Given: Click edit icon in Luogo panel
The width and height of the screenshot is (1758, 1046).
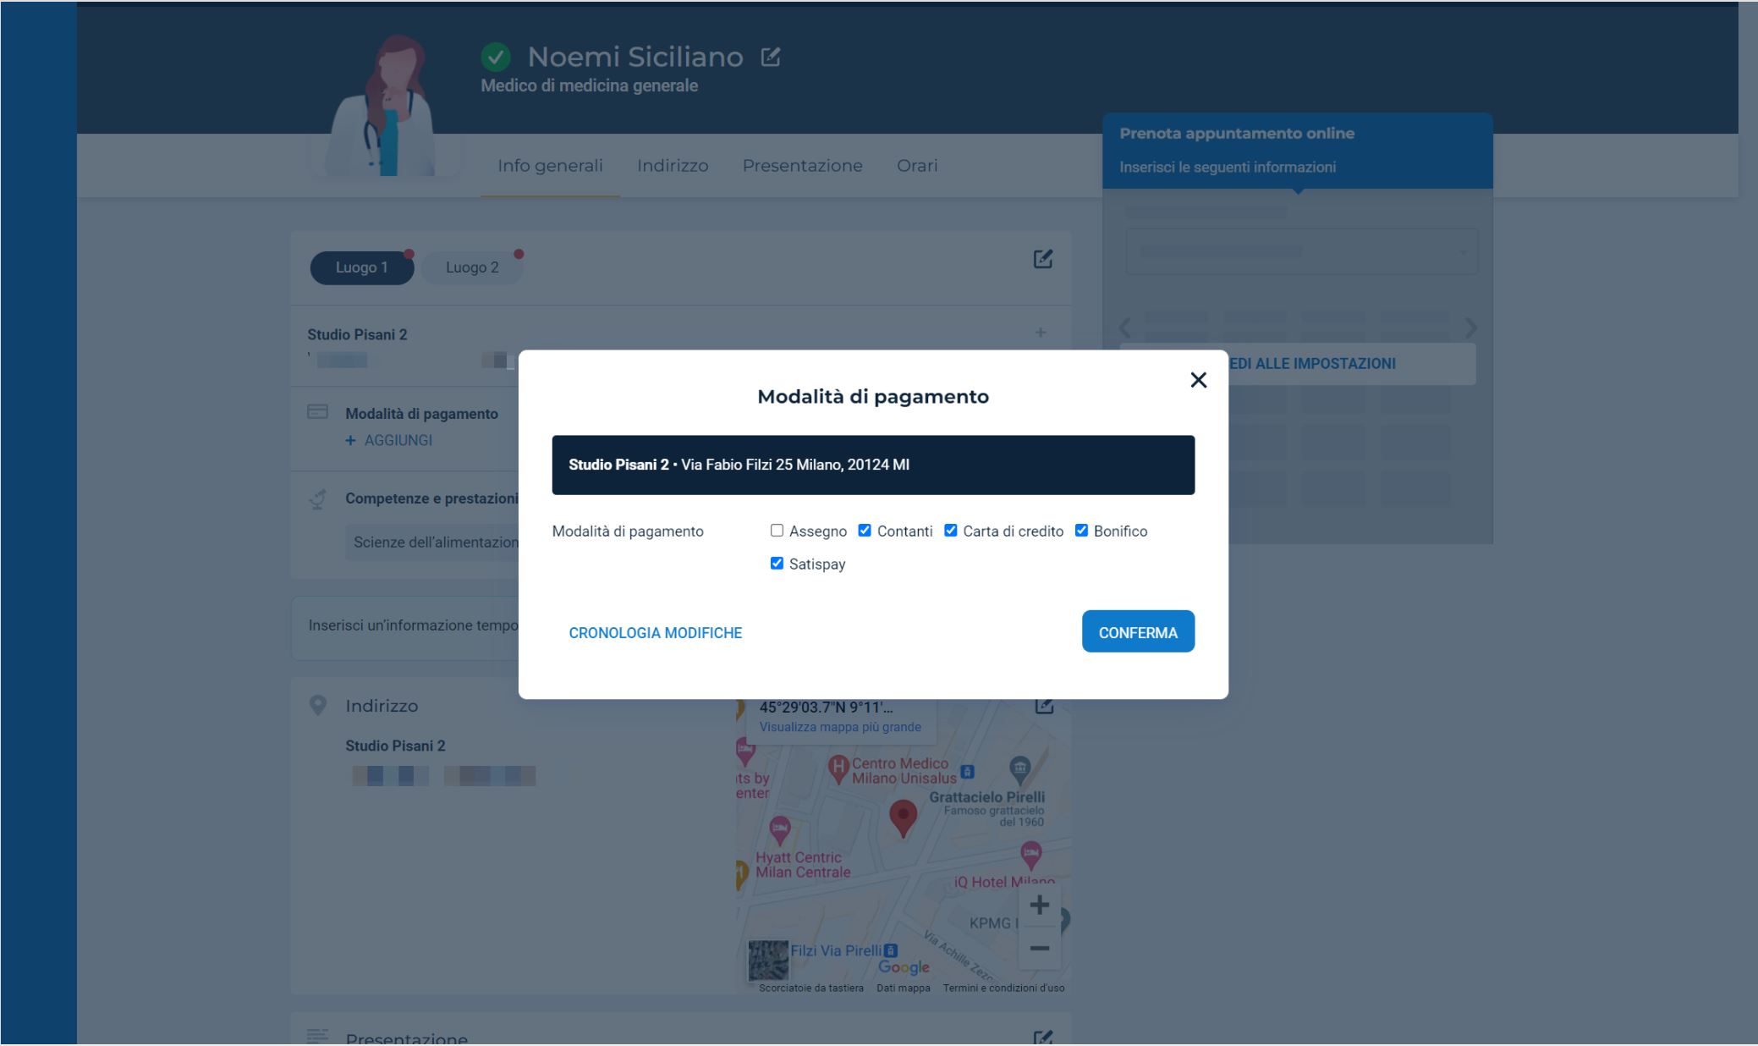Looking at the screenshot, I should coord(1042,259).
